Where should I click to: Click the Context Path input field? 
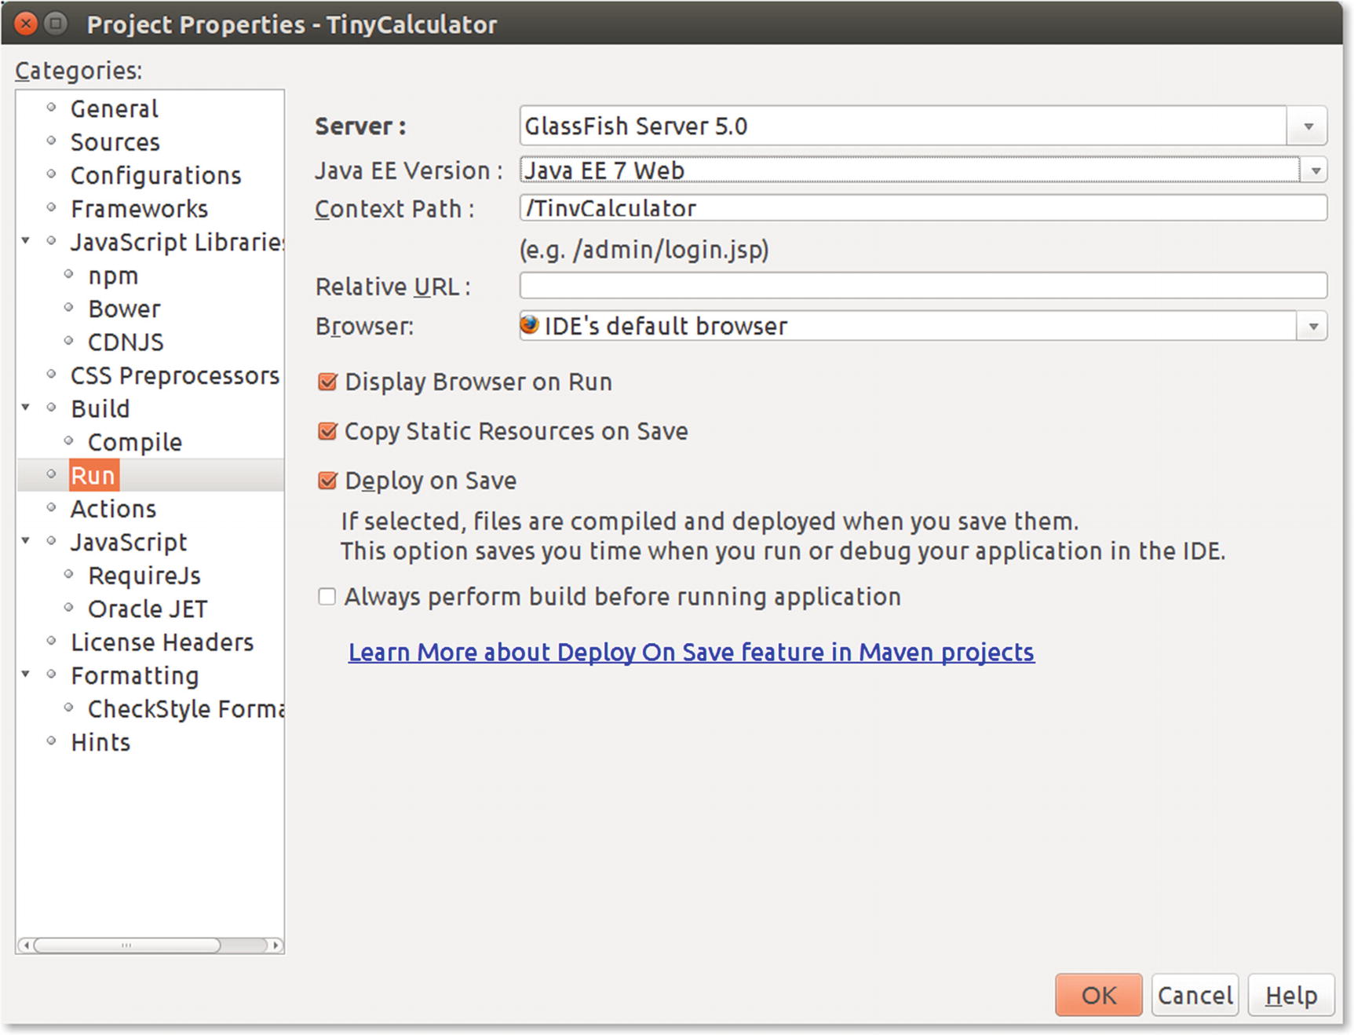pyautogui.click(x=923, y=208)
